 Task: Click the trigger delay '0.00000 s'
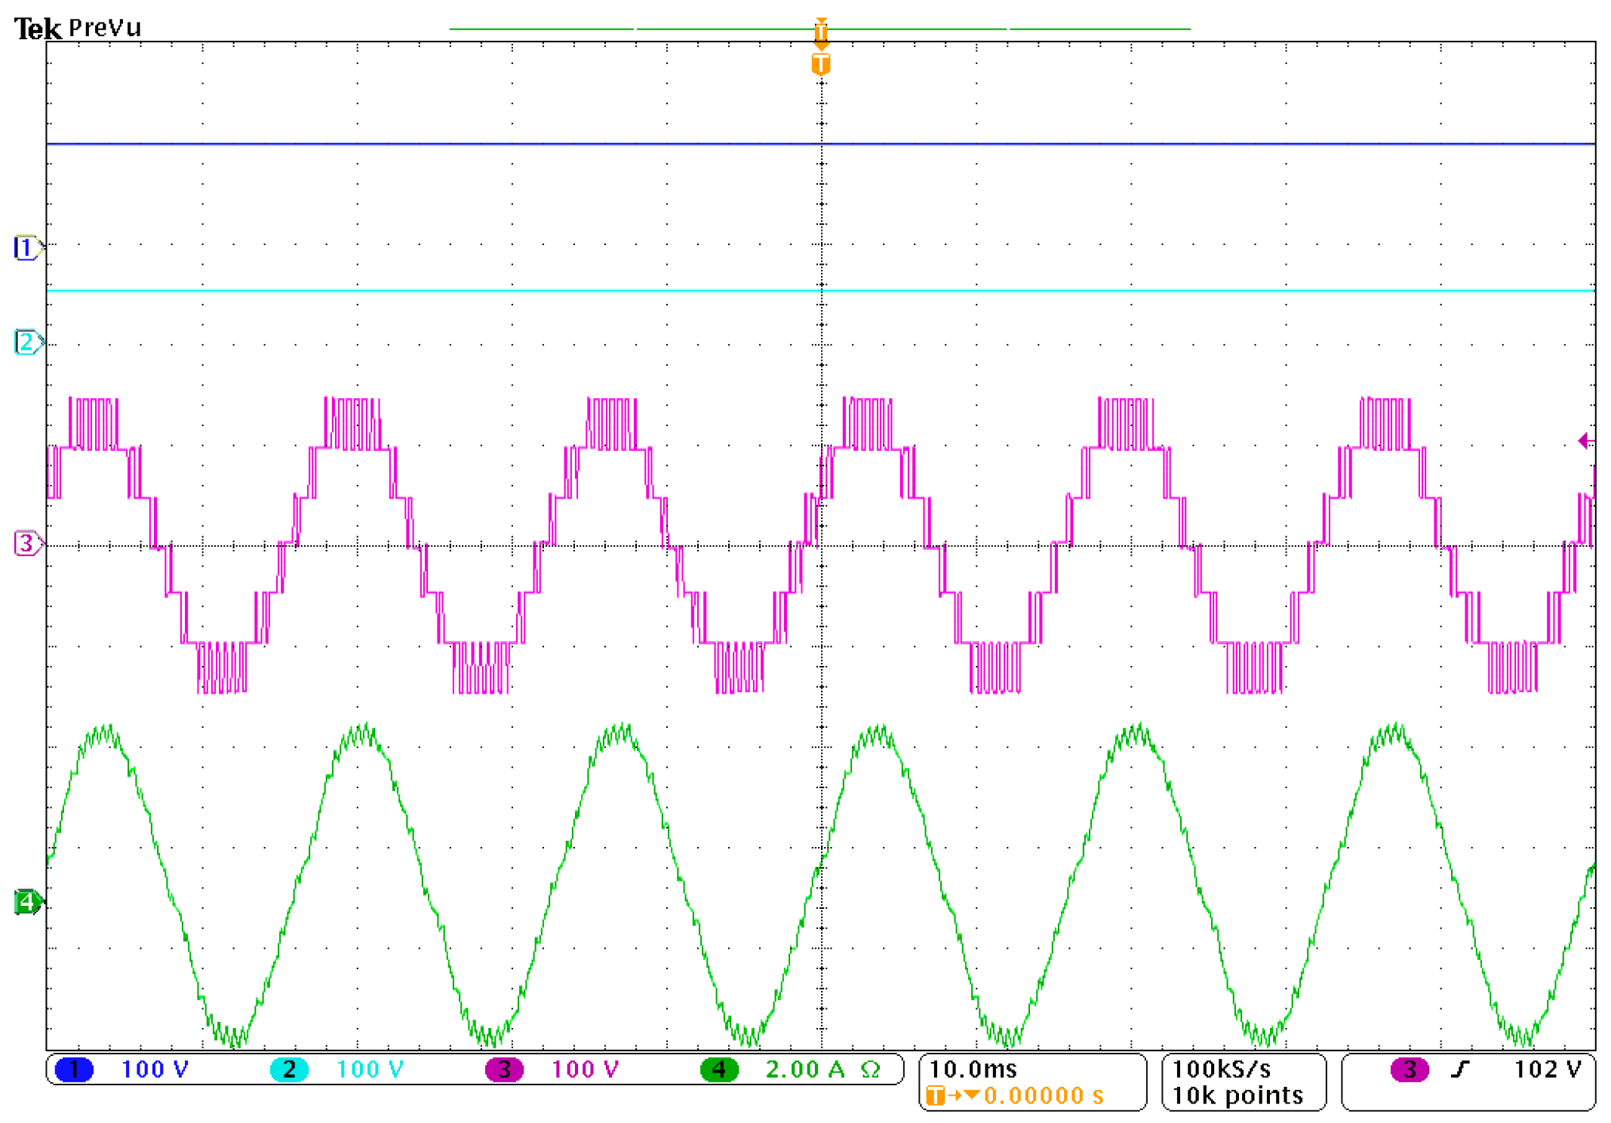(1044, 1096)
